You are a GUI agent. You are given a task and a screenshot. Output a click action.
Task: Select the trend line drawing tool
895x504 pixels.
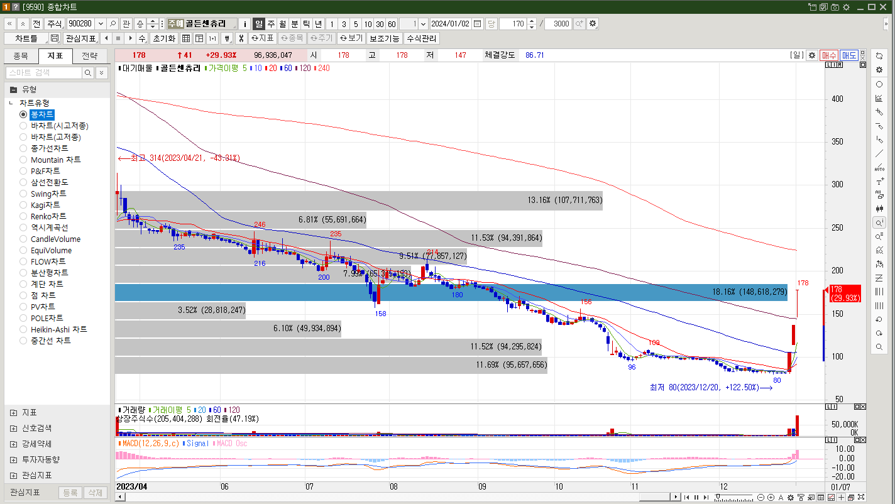879,153
